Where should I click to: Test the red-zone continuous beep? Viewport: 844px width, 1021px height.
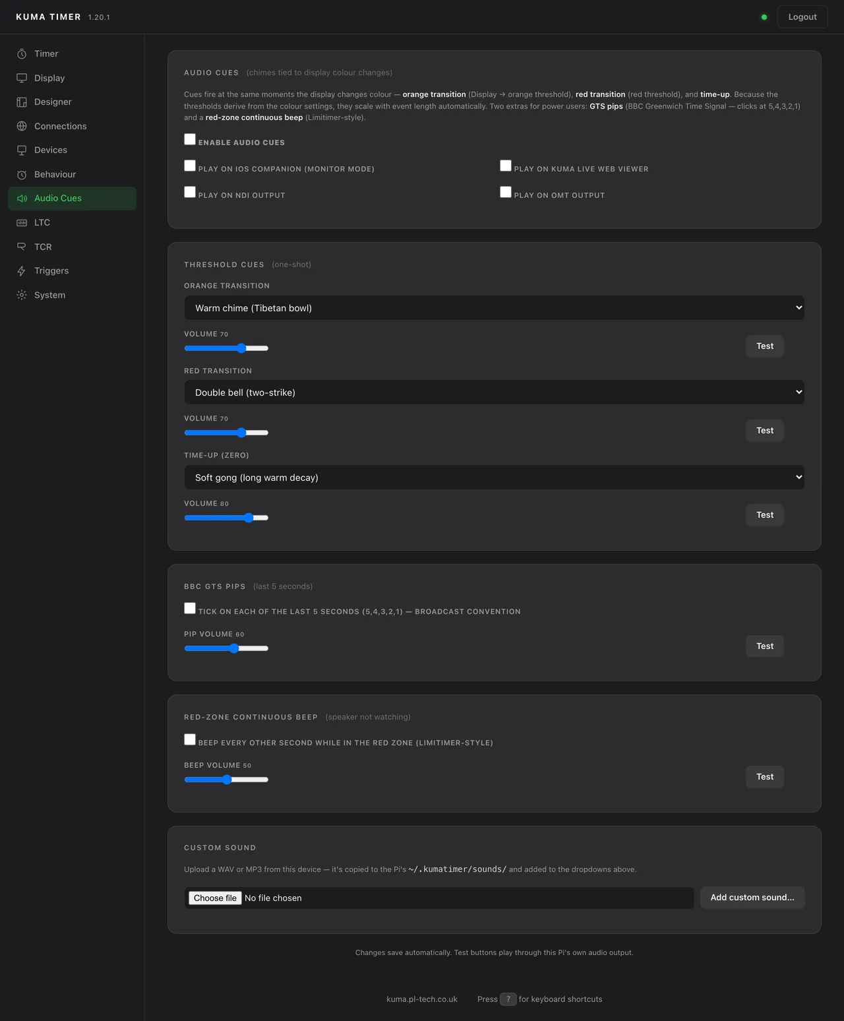765,777
